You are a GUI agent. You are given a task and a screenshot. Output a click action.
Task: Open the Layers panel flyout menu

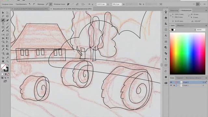[206, 78]
